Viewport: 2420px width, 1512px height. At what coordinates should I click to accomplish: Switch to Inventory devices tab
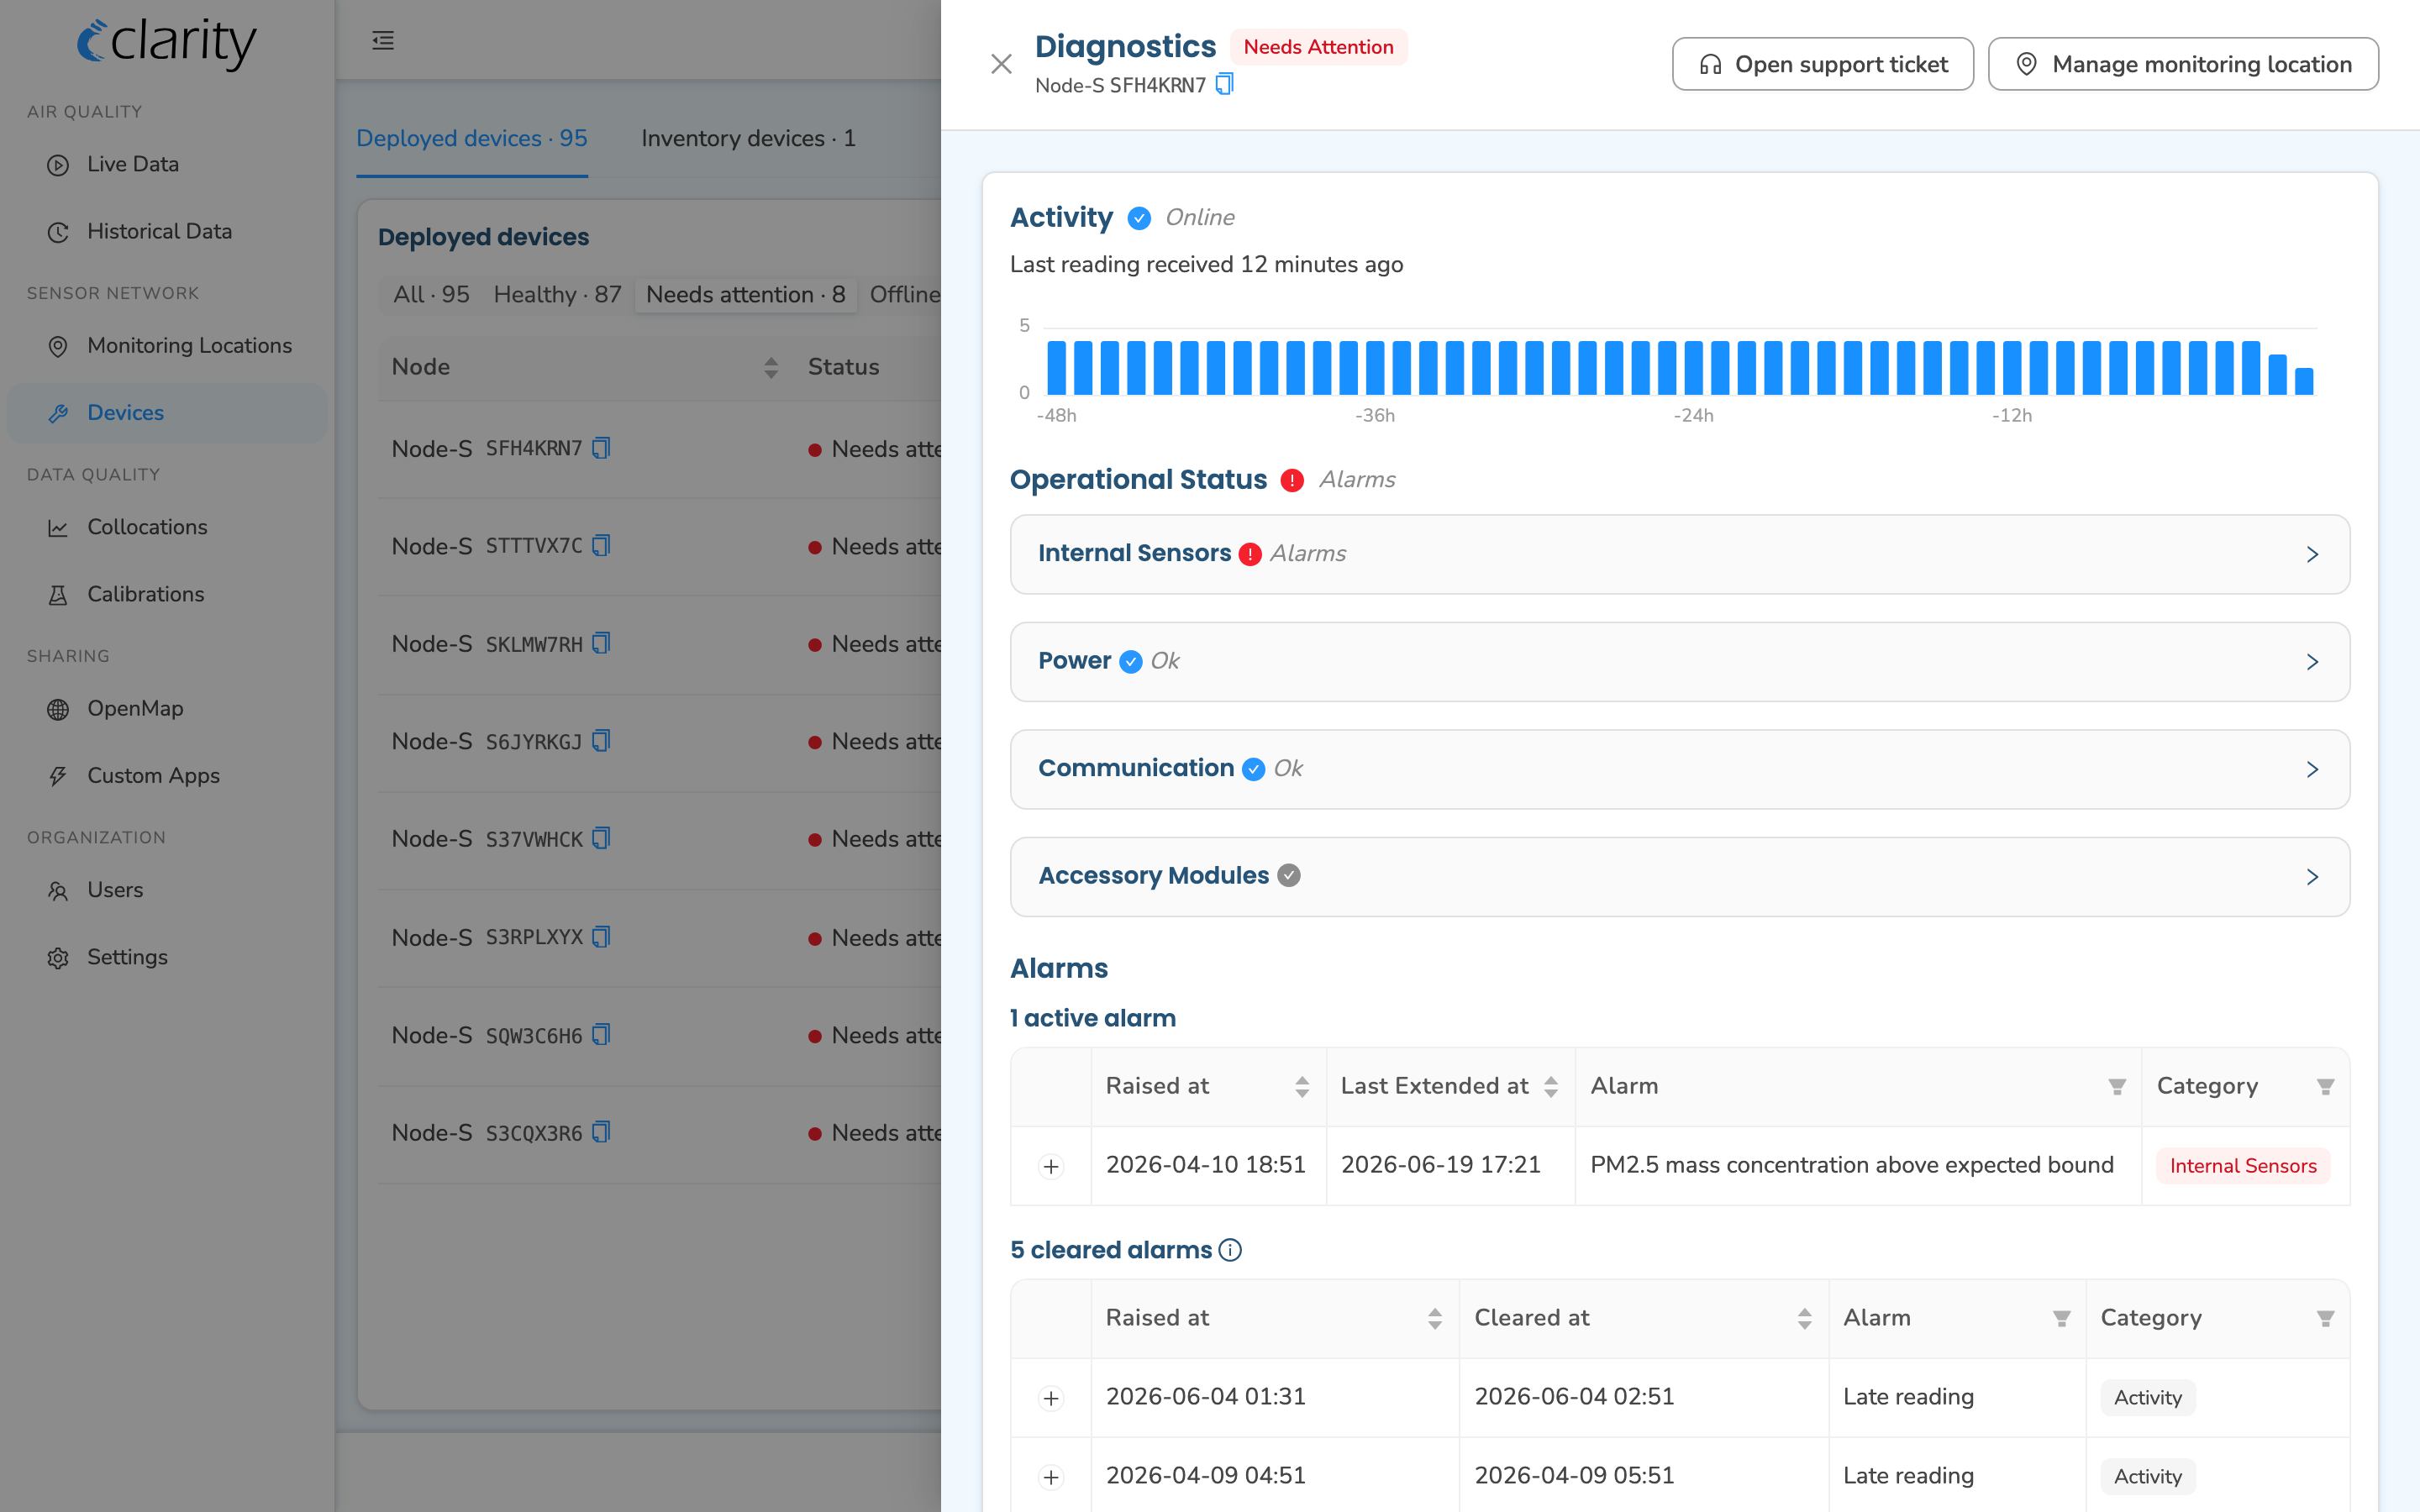point(748,138)
